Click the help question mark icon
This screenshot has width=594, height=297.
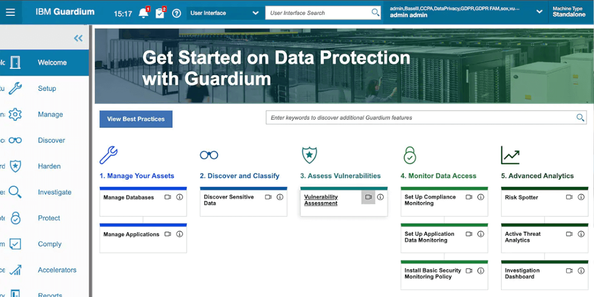pyautogui.click(x=176, y=13)
